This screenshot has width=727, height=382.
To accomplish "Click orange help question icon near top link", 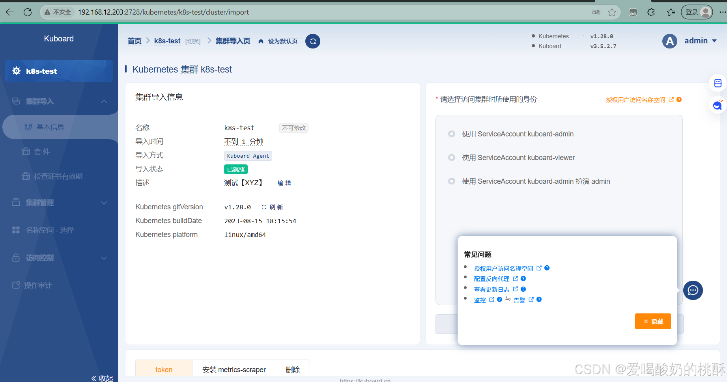I will click(679, 100).
